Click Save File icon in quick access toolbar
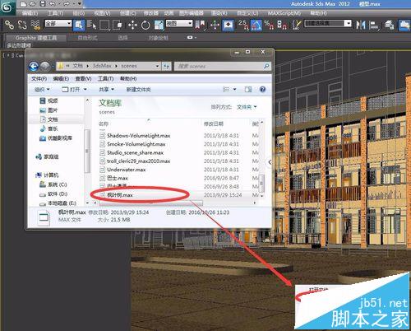411x331 pixels. (x=43, y=4)
